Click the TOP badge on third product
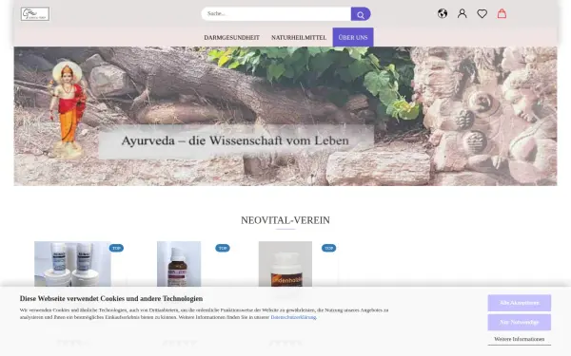The height and width of the screenshot is (356, 571). (328, 248)
